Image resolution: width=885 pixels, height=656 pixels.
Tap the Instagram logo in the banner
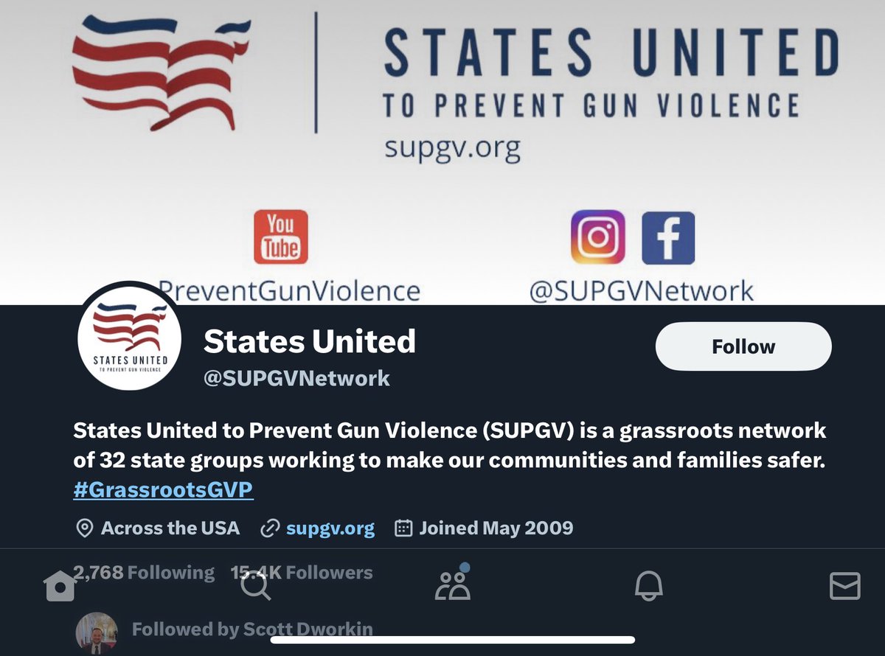pyautogui.click(x=597, y=237)
